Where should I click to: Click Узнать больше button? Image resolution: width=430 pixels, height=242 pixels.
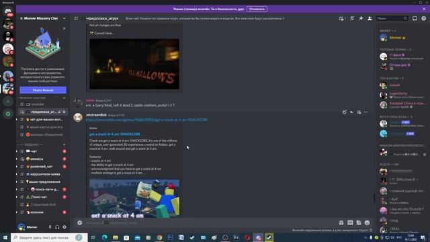point(43,90)
